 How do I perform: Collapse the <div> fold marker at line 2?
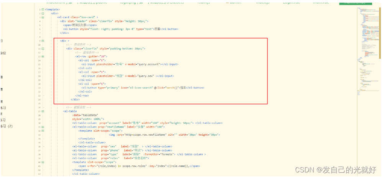click(43, 13)
